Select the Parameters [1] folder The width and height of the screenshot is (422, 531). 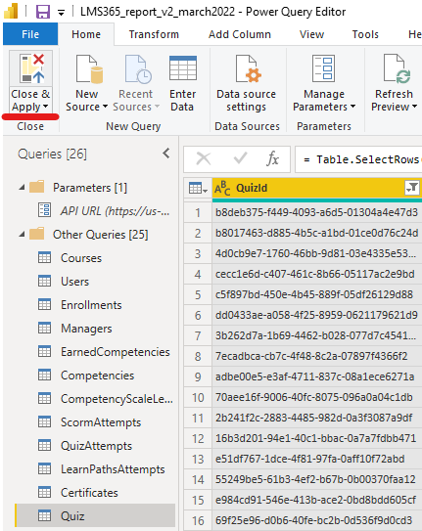[90, 188]
